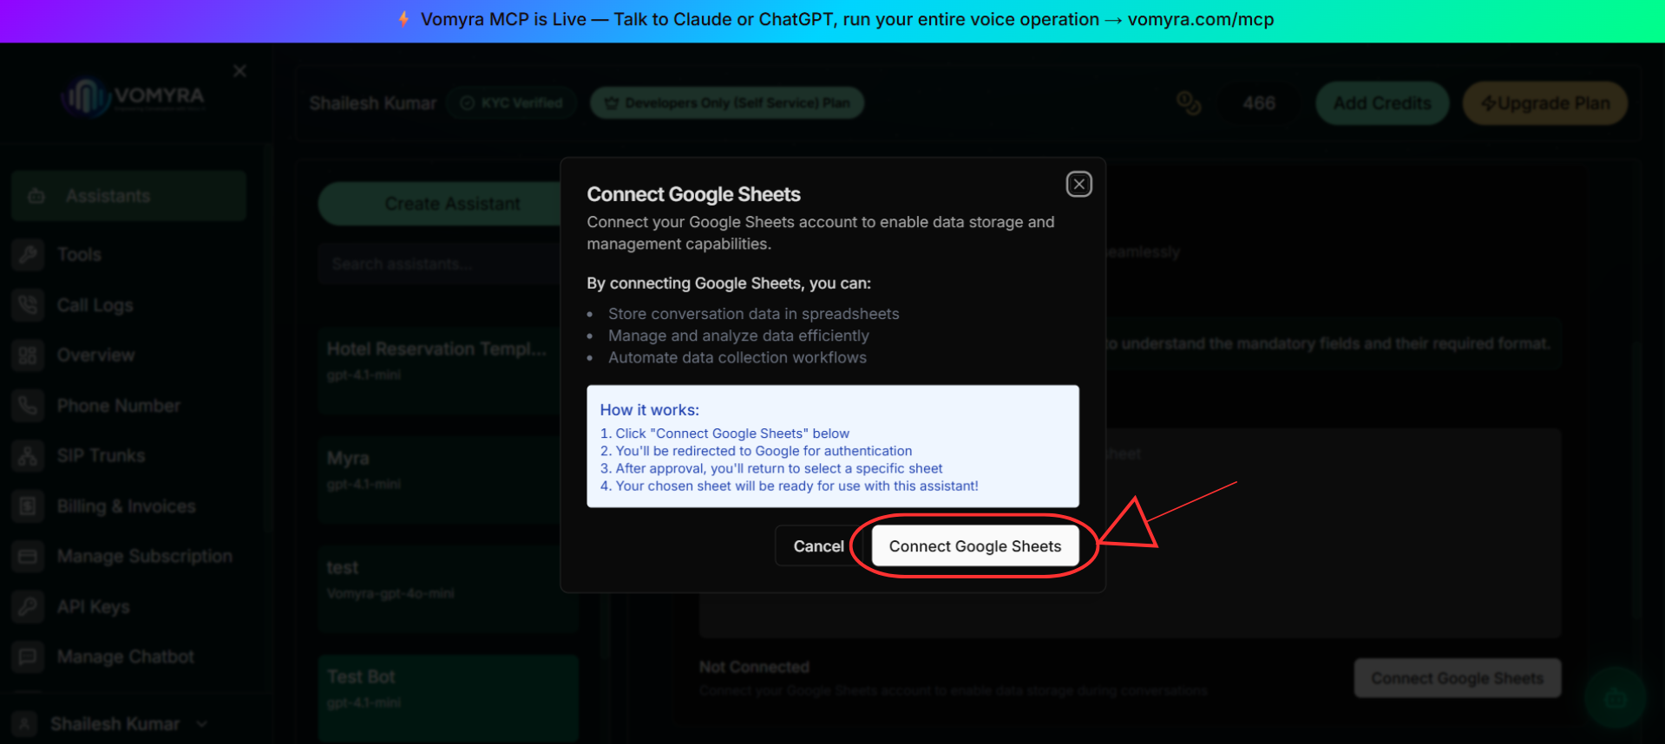Cancel the Connect Google Sheets dialog
Image resolution: width=1665 pixels, height=744 pixels.
point(818,545)
